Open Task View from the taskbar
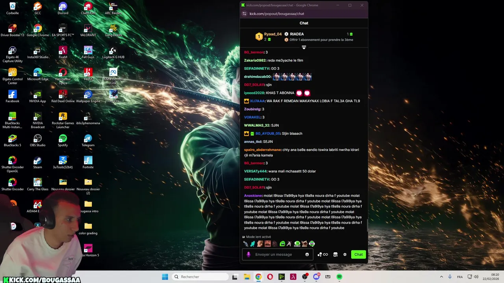Screen dimensions: 504x283 coord(235,277)
